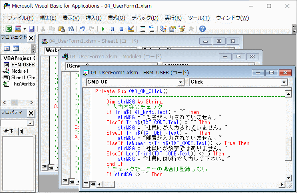
Task: Minimize the Sheet1 code window
Action: (205, 41)
